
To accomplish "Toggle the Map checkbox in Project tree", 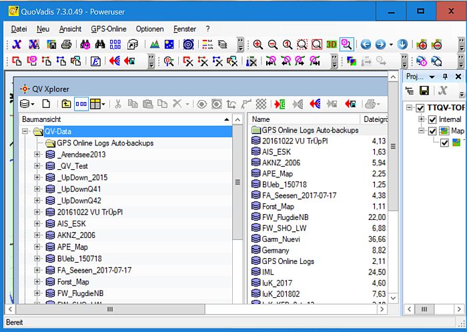I will click(432, 131).
